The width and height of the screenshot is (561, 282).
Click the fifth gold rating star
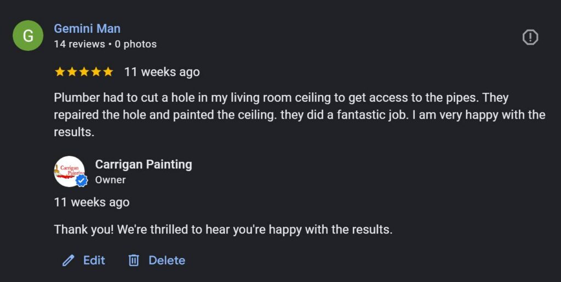coord(108,72)
